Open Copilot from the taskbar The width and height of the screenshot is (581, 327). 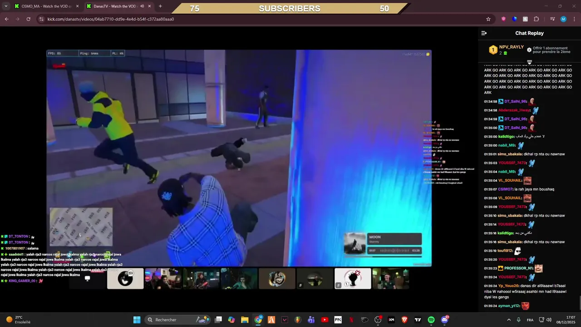tap(231, 320)
